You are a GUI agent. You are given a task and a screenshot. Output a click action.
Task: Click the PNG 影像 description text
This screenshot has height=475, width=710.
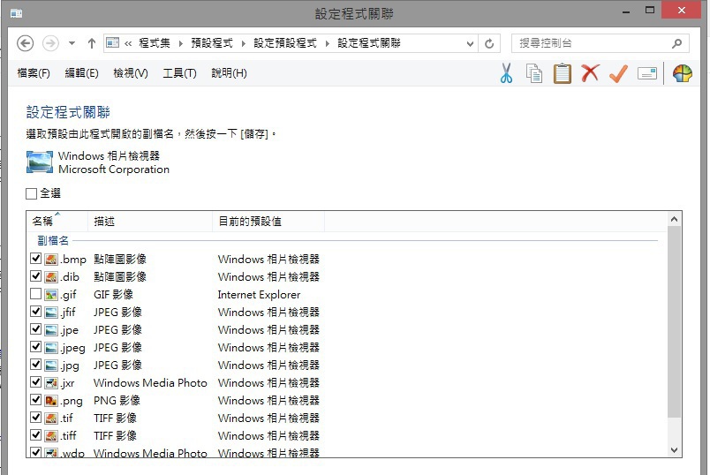(x=117, y=401)
